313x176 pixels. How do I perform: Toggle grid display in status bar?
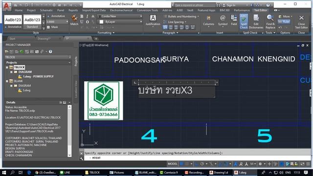[181, 164]
